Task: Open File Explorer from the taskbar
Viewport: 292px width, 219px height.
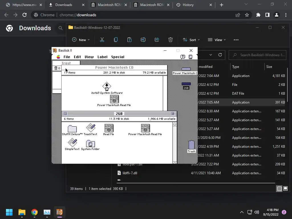Action: 22,212
